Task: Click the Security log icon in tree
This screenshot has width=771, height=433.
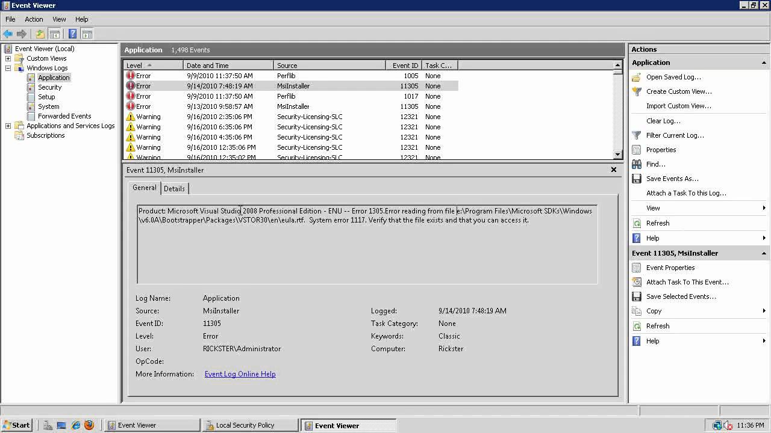Action: pos(31,87)
